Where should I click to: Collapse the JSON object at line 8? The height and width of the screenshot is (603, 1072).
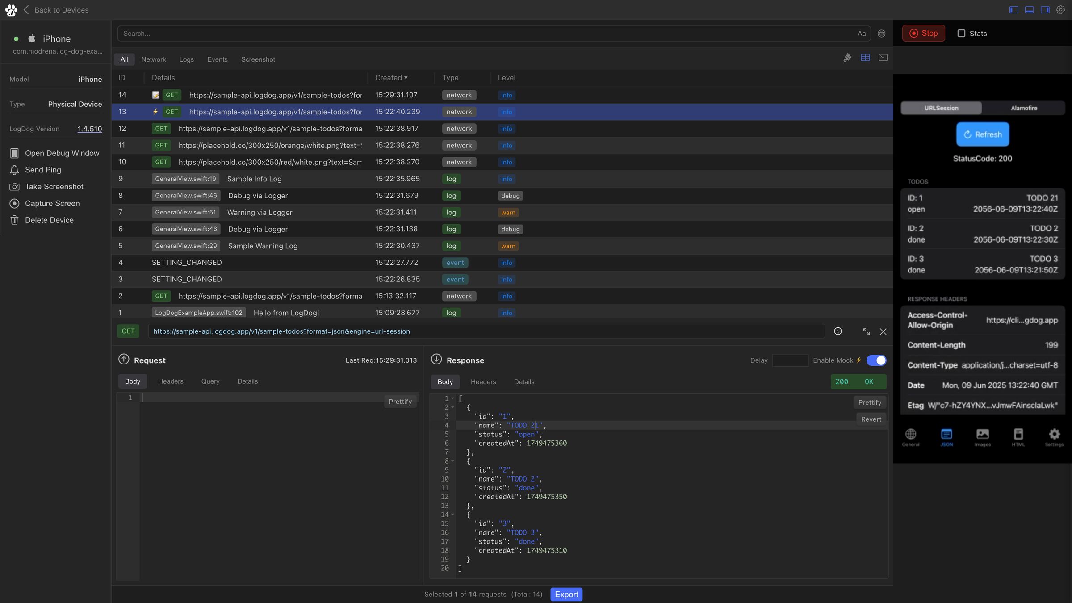(452, 461)
